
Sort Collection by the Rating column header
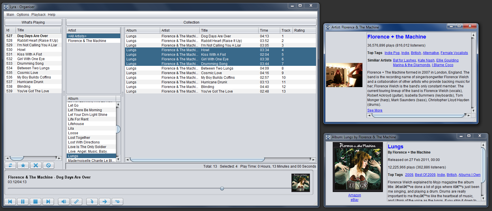click(304, 30)
